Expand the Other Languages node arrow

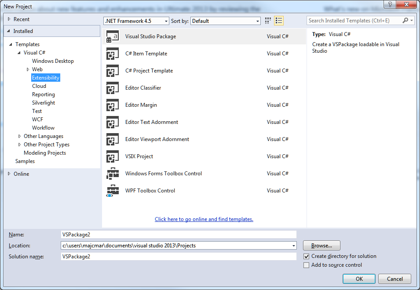point(19,136)
